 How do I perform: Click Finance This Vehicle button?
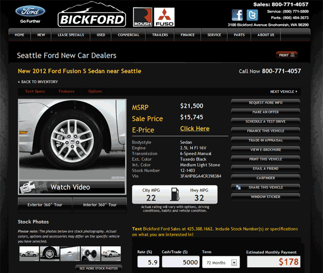[x=265, y=131]
